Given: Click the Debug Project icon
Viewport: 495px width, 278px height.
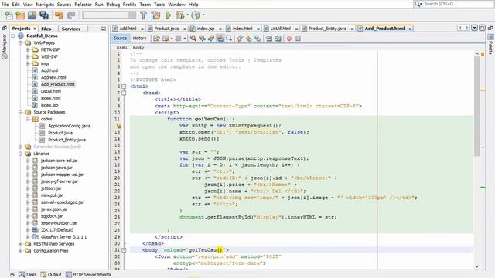Looking at the screenshot, I should (180, 15).
